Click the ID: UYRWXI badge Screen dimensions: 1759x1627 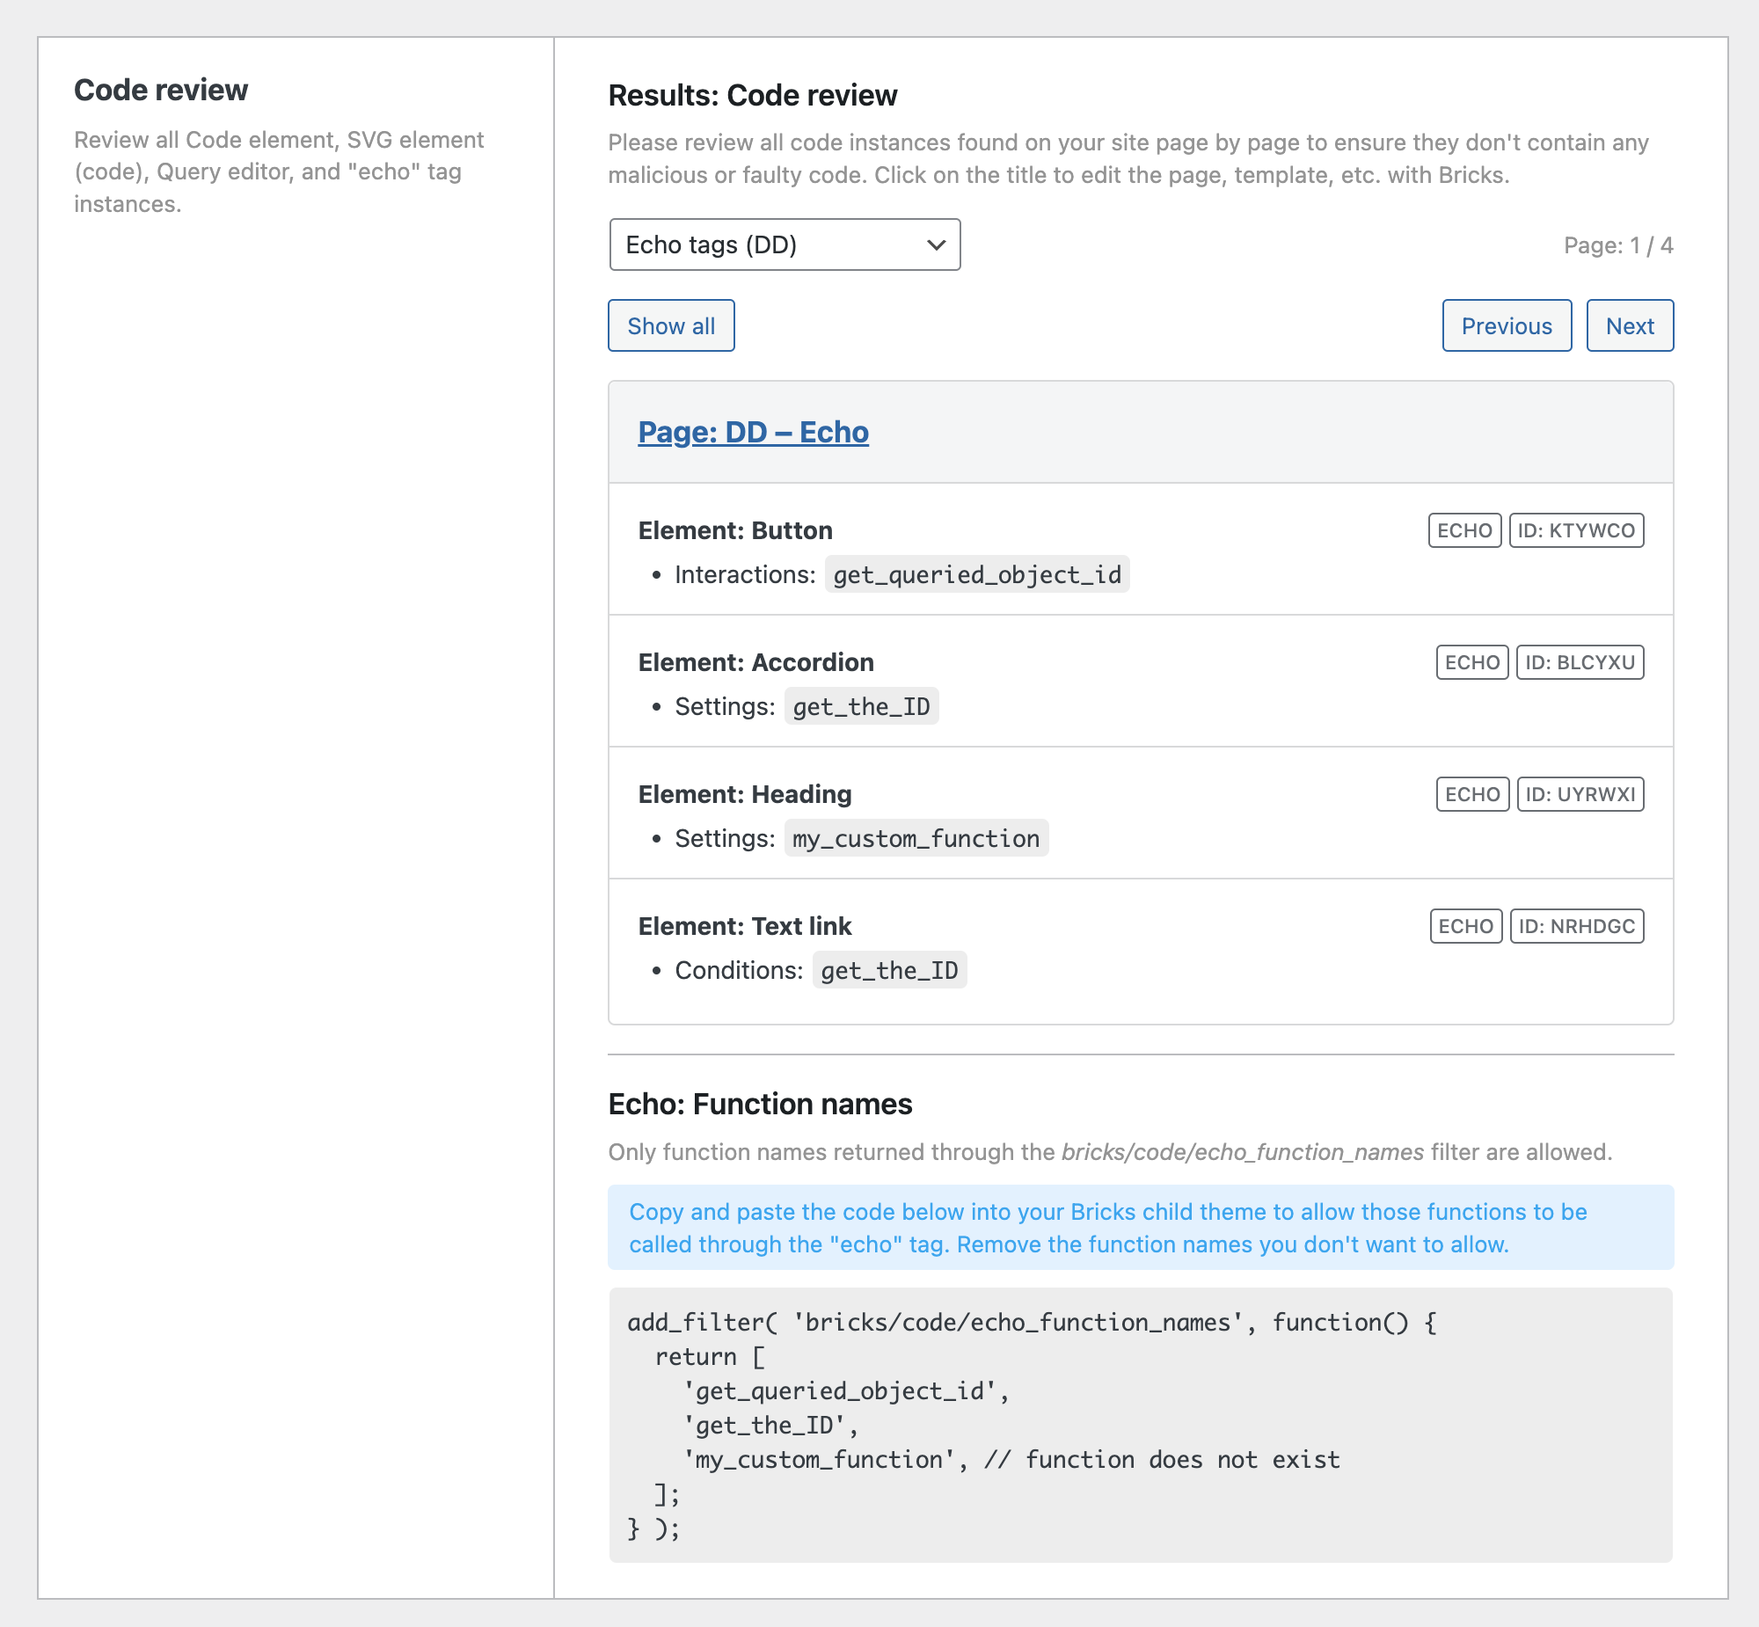[x=1580, y=794]
